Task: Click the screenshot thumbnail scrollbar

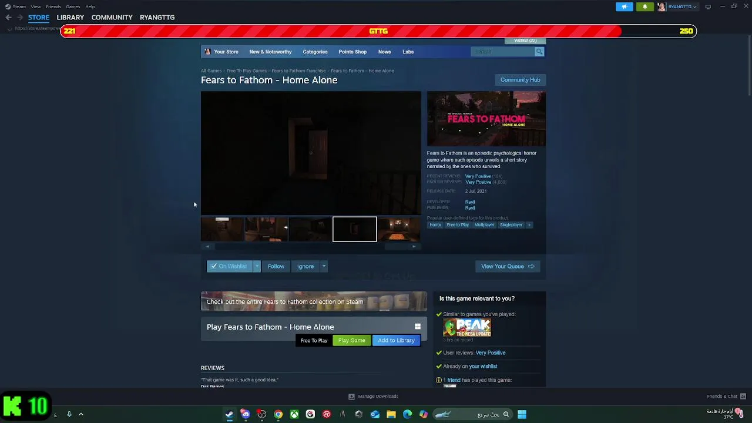Action: click(x=311, y=247)
